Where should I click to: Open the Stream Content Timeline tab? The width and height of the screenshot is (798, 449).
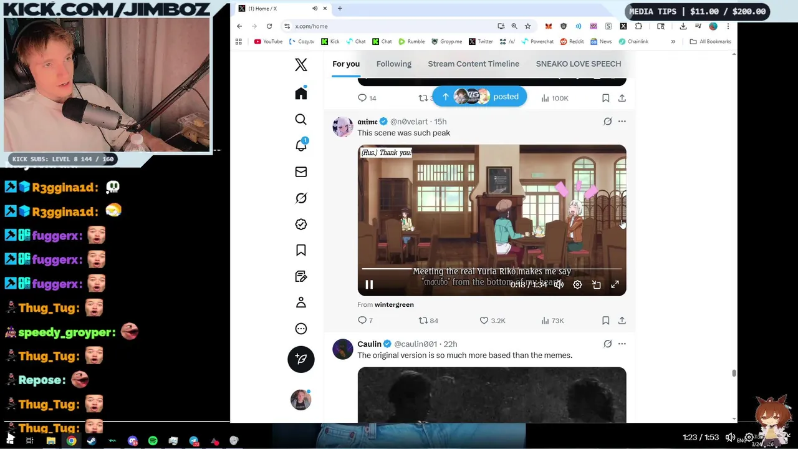point(473,64)
